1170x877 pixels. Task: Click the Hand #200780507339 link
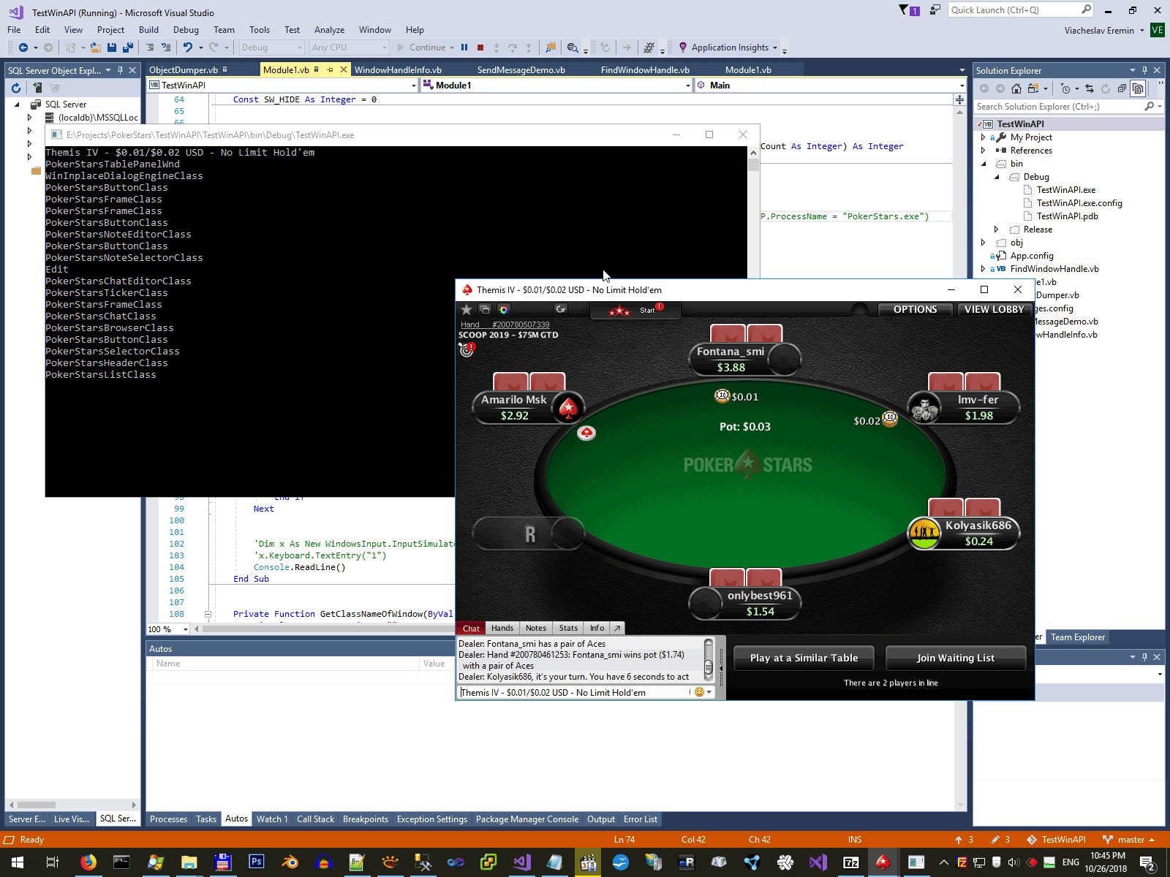[505, 324]
